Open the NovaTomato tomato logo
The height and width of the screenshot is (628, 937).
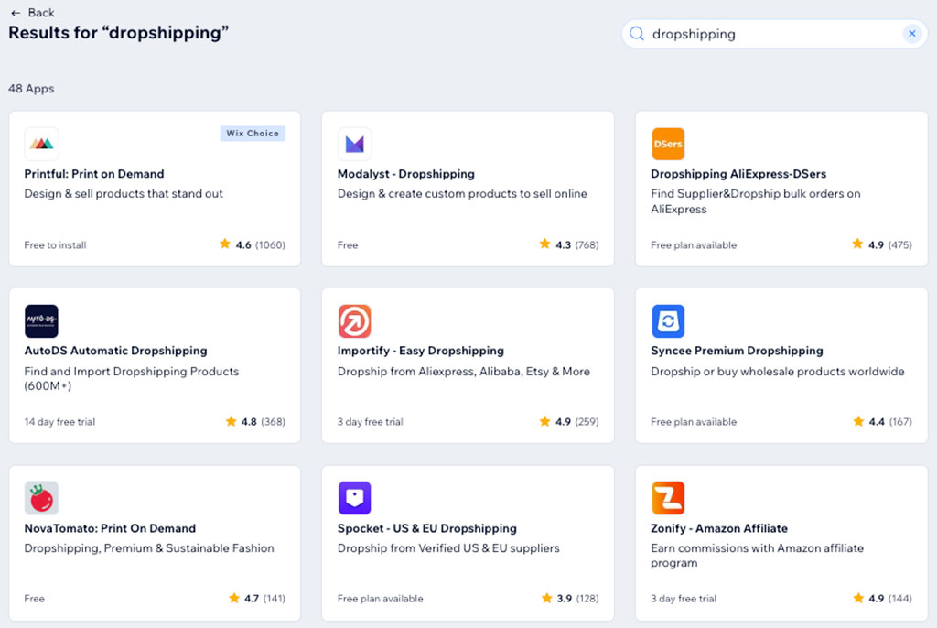pyautogui.click(x=41, y=498)
